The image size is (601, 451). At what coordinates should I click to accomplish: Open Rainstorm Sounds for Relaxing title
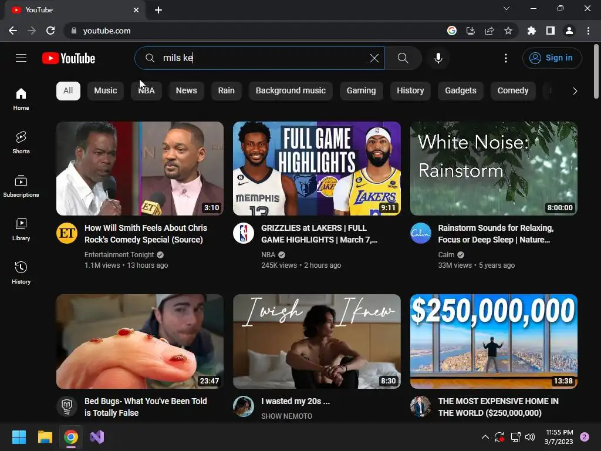[x=496, y=234]
